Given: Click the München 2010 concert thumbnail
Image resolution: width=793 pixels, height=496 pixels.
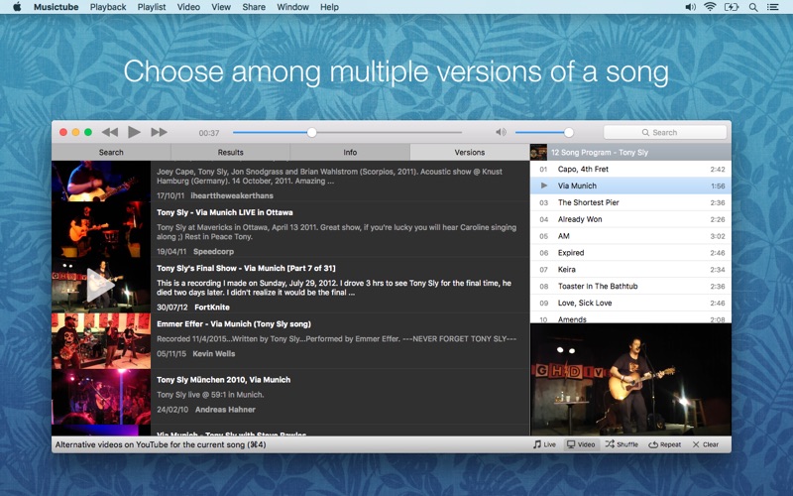Looking at the screenshot, I should [x=101, y=397].
